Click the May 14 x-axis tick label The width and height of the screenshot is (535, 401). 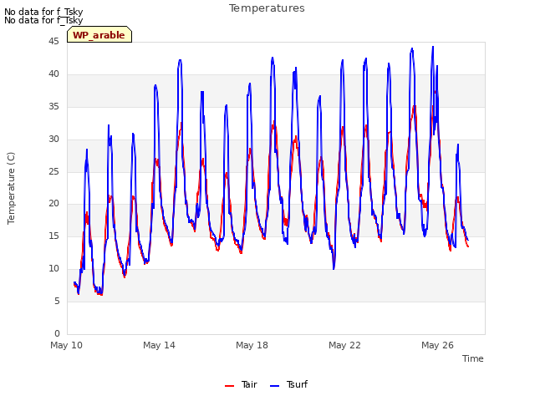point(159,345)
